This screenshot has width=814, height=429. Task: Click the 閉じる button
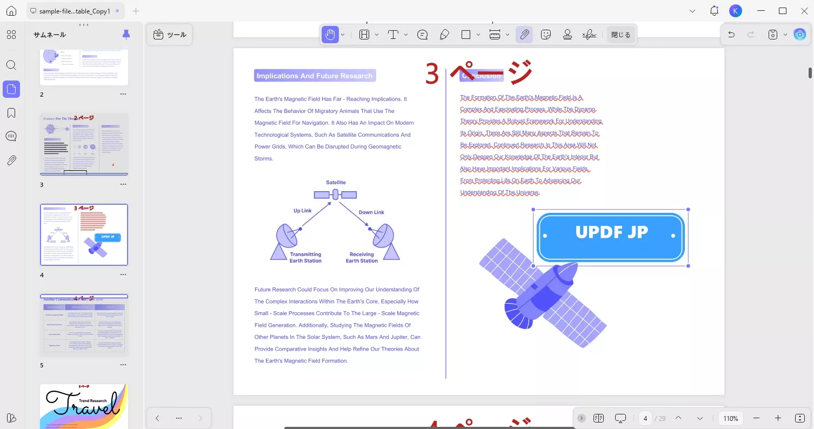point(620,35)
